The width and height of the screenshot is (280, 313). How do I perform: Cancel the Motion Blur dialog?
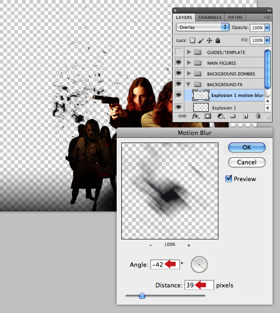(247, 162)
